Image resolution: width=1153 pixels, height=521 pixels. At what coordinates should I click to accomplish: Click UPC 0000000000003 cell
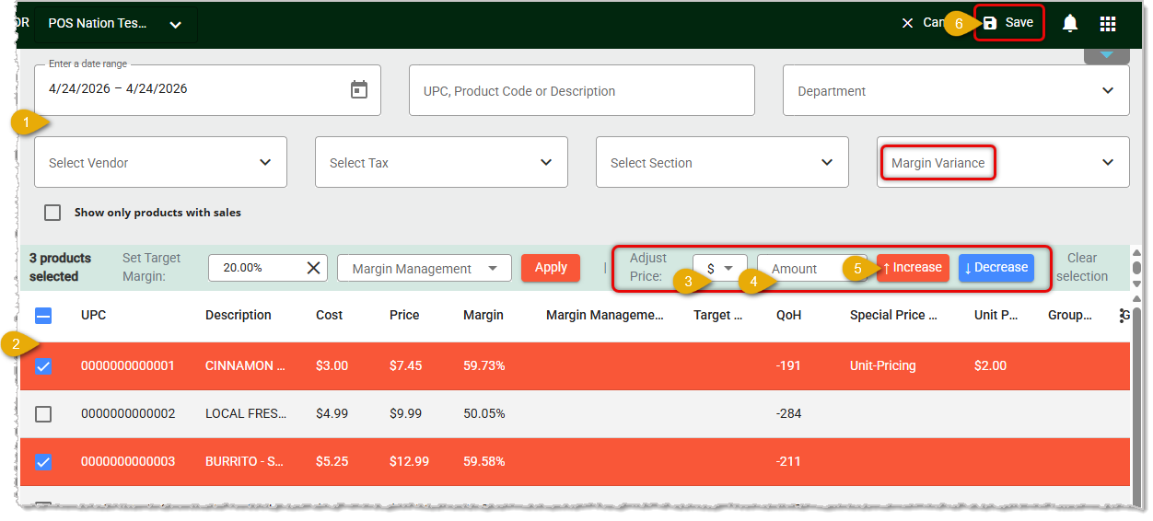(128, 461)
